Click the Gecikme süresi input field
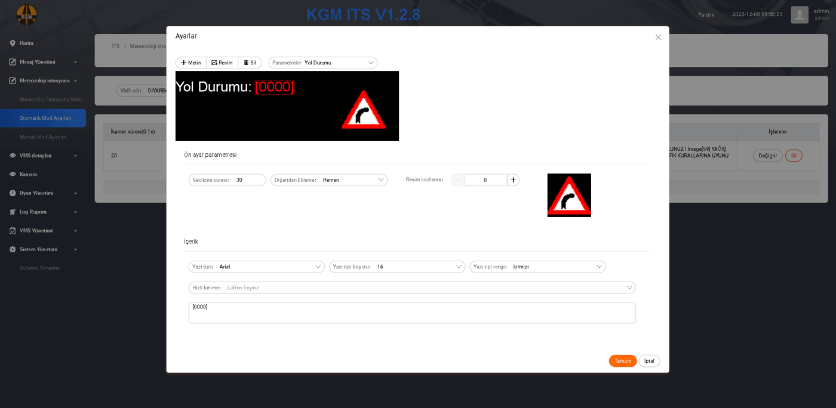 pyautogui.click(x=228, y=180)
